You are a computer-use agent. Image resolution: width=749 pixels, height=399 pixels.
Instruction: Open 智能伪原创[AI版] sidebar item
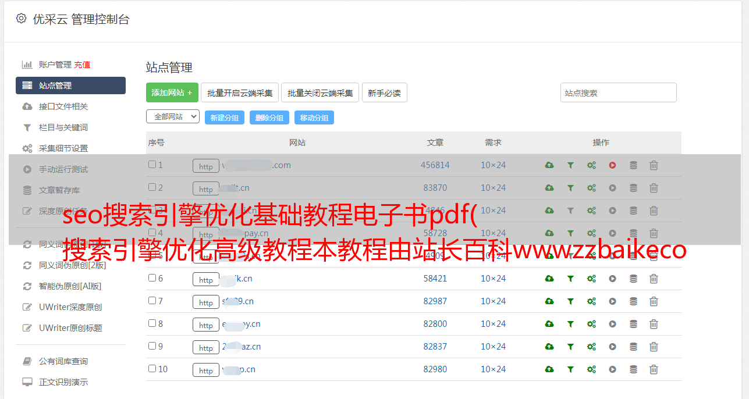click(70, 286)
